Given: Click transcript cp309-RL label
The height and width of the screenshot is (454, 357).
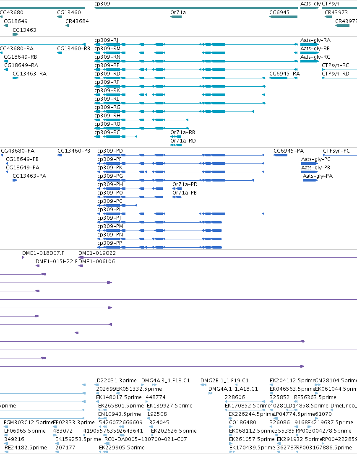Looking at the screenshot, I should (x=107, y=99).
